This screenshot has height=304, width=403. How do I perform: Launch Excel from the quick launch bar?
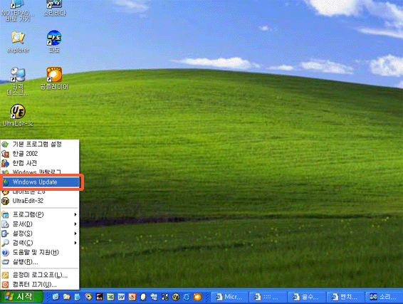coord(110,297)
